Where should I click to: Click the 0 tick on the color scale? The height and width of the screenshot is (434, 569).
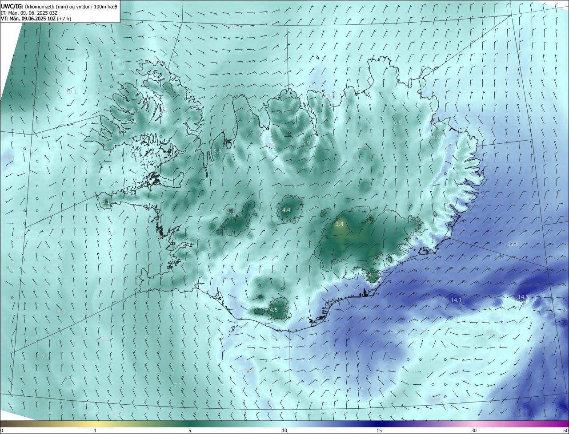(2, 430)
